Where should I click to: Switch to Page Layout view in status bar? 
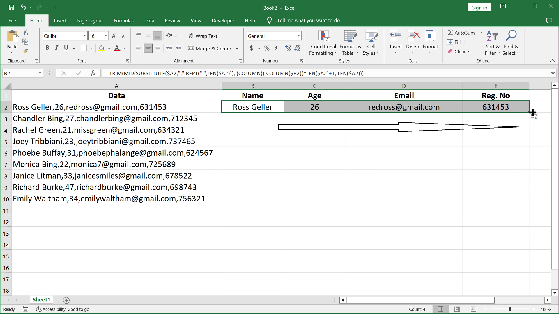pos(457,309)
